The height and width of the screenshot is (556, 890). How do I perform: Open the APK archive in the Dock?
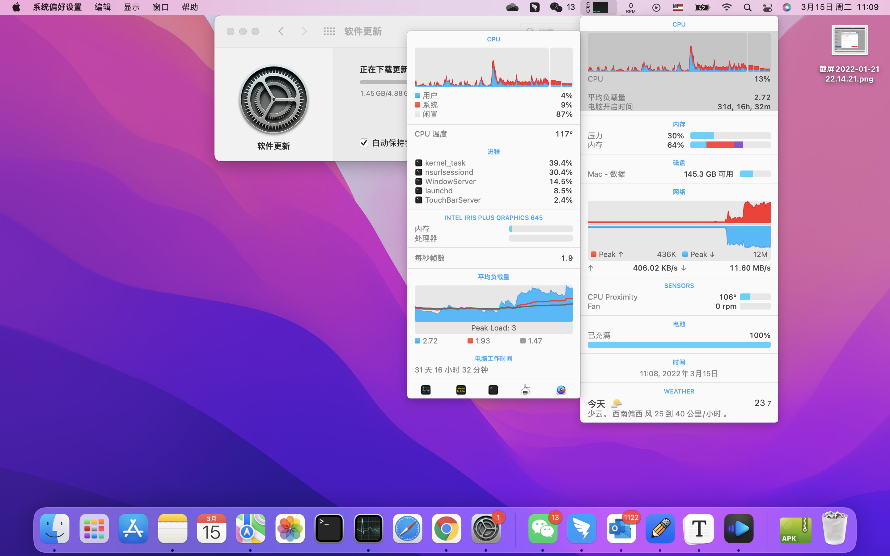(x=795, y=529)
